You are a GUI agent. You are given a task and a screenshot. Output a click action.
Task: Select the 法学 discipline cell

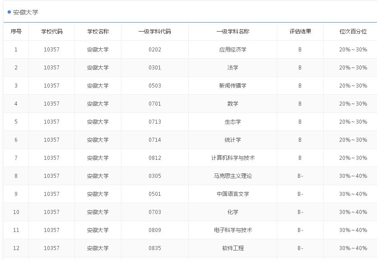pos(232,68)
